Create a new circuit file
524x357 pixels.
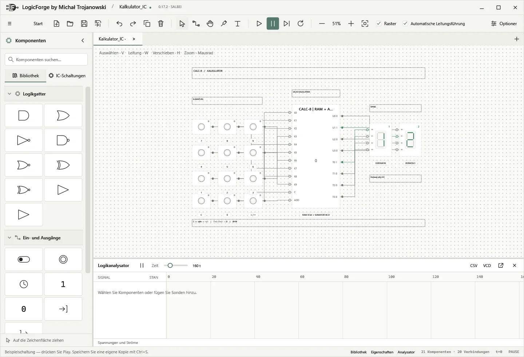pos(56,24)
